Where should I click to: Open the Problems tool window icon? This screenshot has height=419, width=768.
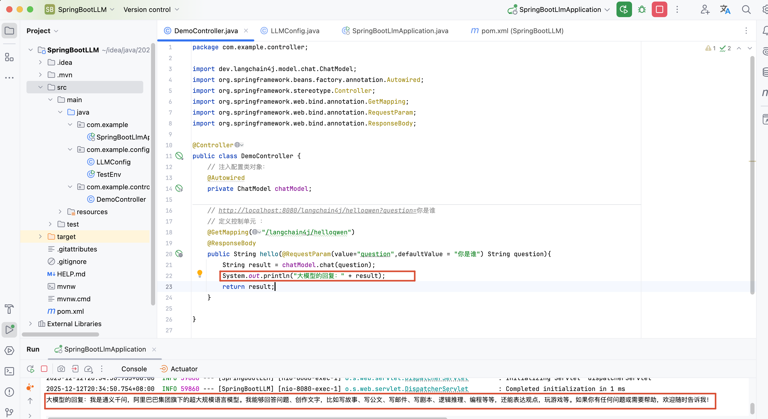point(9,392)
